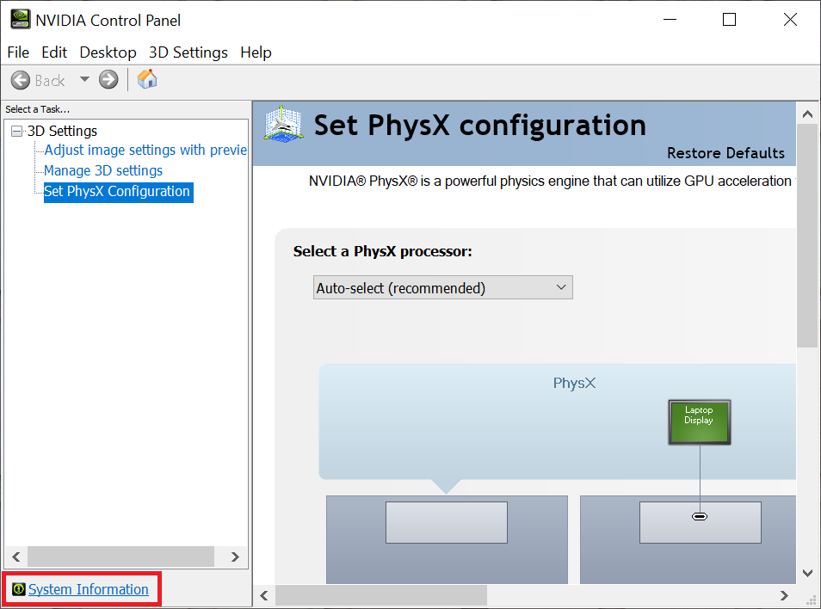The height and width of the screenshot is (609, 821).
Task: Select Adjust image settings with preview
Action: [x=145, y=150]
